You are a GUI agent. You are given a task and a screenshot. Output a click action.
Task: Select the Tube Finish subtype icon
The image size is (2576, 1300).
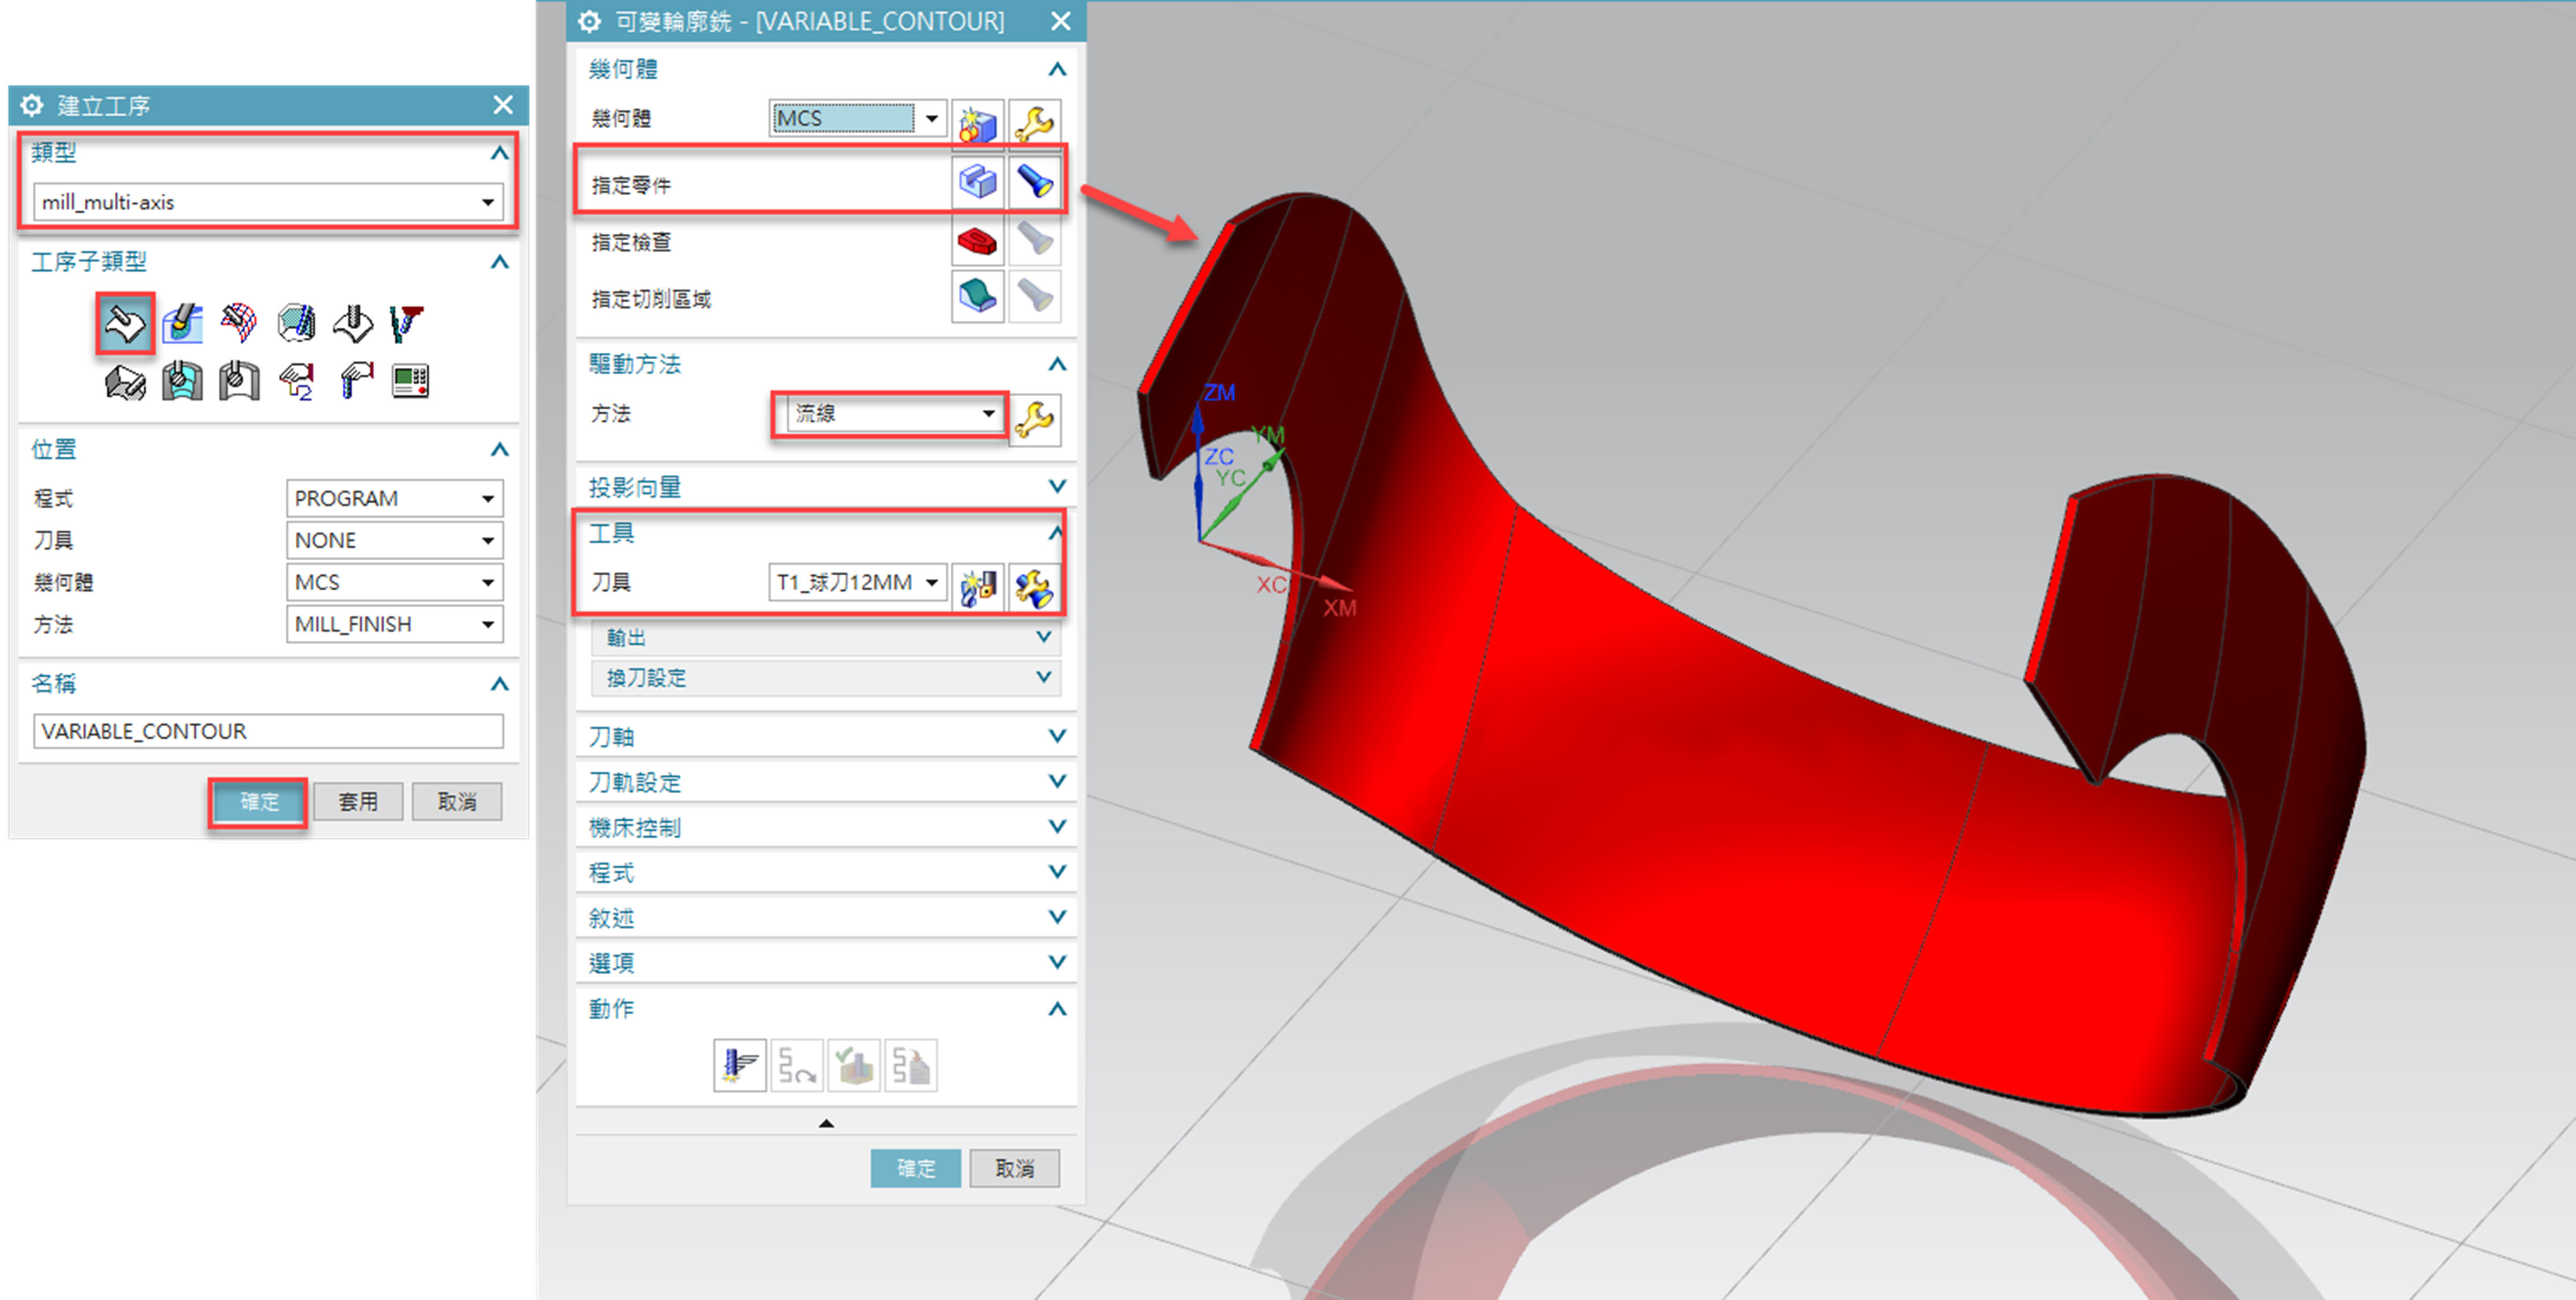239,381
